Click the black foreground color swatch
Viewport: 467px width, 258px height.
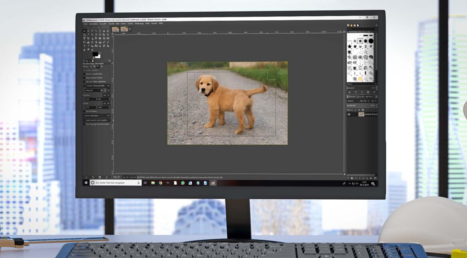[95, 54]
